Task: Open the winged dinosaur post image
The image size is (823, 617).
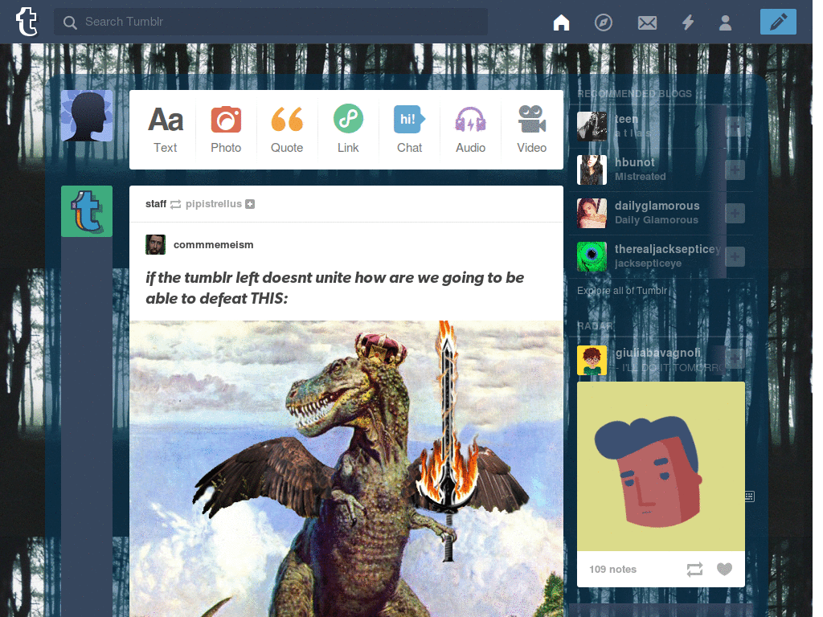Action: click(346, 468)
